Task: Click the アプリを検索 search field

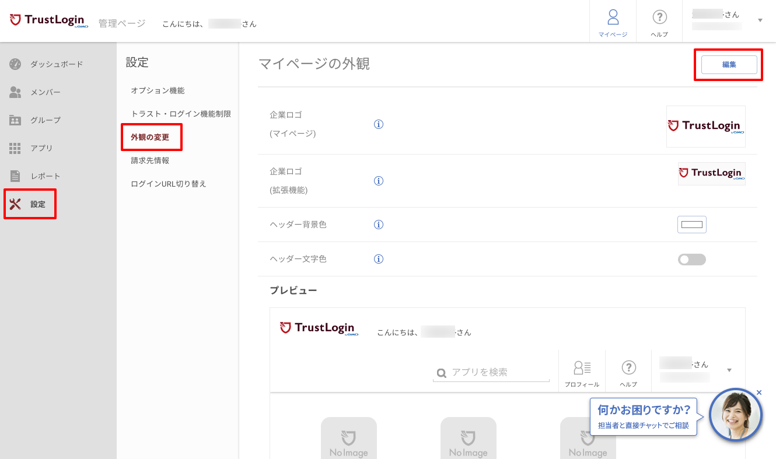Action: pyautogui.click(x=491, y=372)
